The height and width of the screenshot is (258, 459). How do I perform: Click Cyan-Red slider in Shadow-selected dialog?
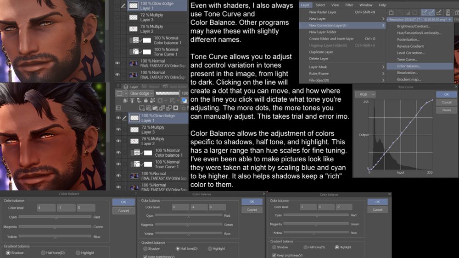coord(55,217)
